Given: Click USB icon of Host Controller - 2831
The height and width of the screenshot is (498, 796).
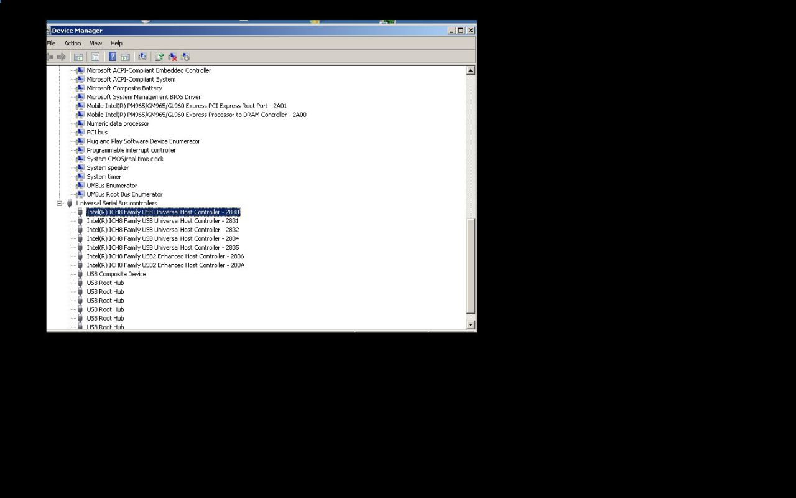Looking at the screenshot, I should tap(80, 221).
